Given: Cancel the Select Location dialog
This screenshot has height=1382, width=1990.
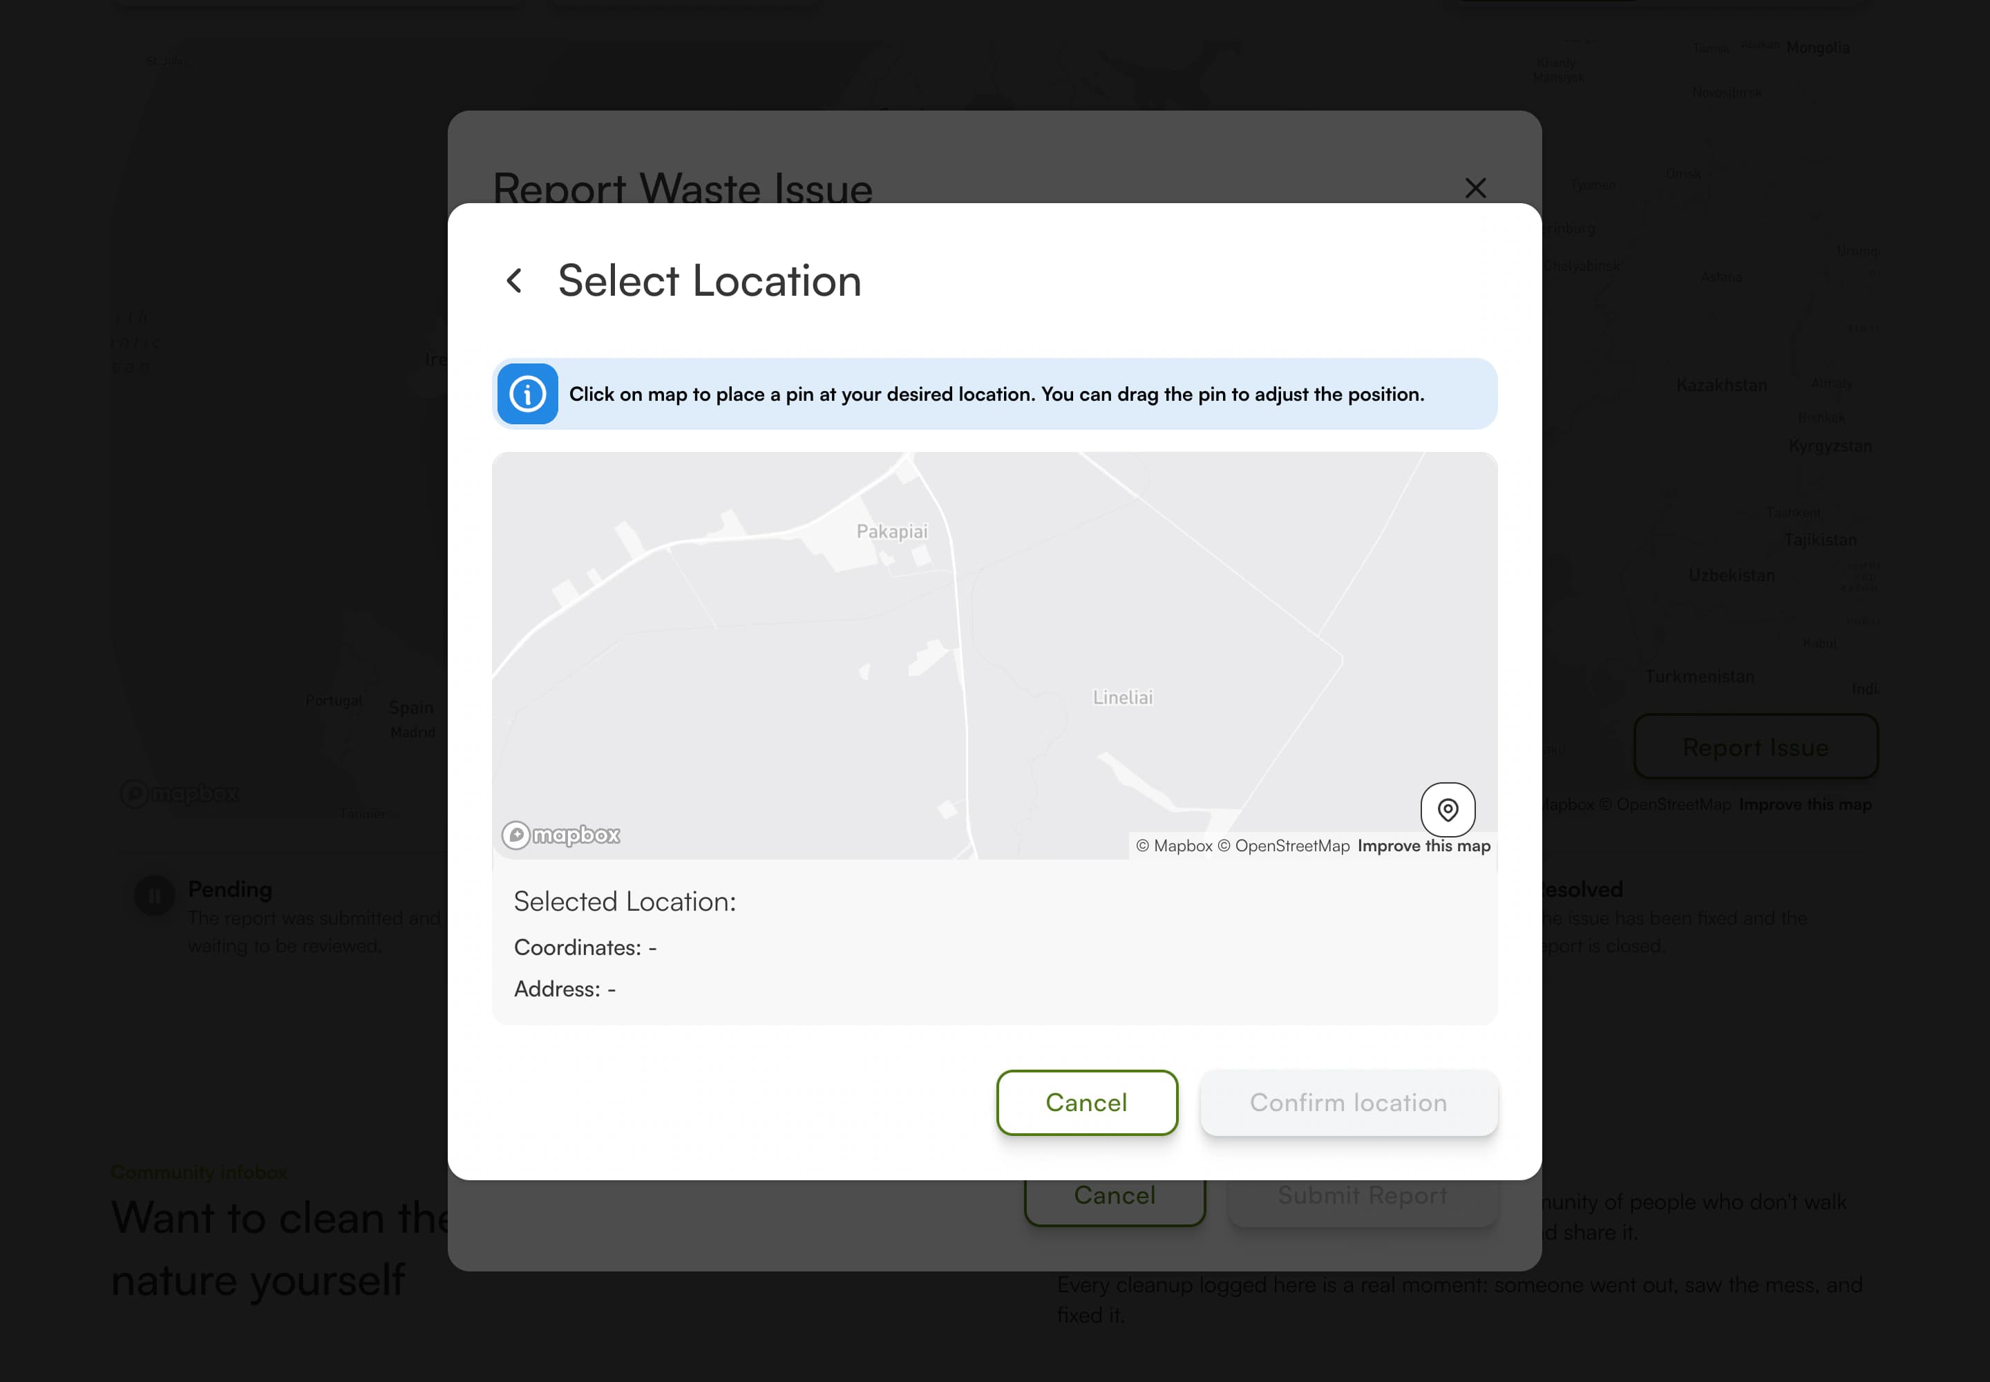Looking at the screenshot, I should [1087, 1102].
